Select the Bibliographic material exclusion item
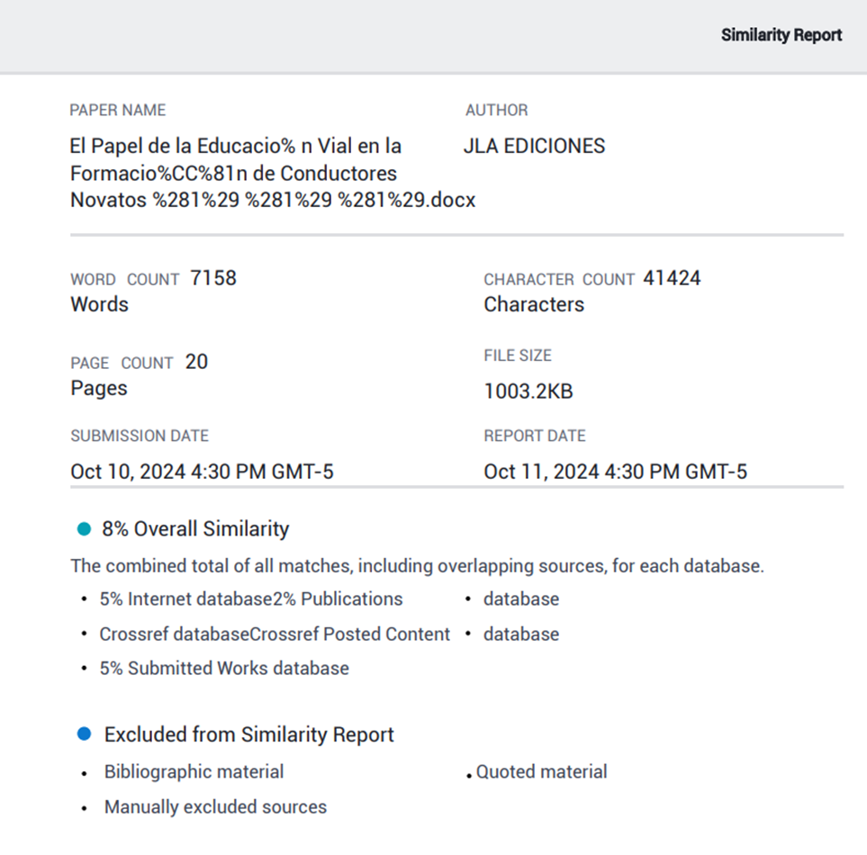 tap(194, 772)
